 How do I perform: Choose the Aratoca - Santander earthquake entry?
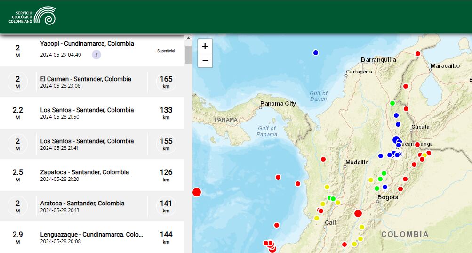coord(82,204)
